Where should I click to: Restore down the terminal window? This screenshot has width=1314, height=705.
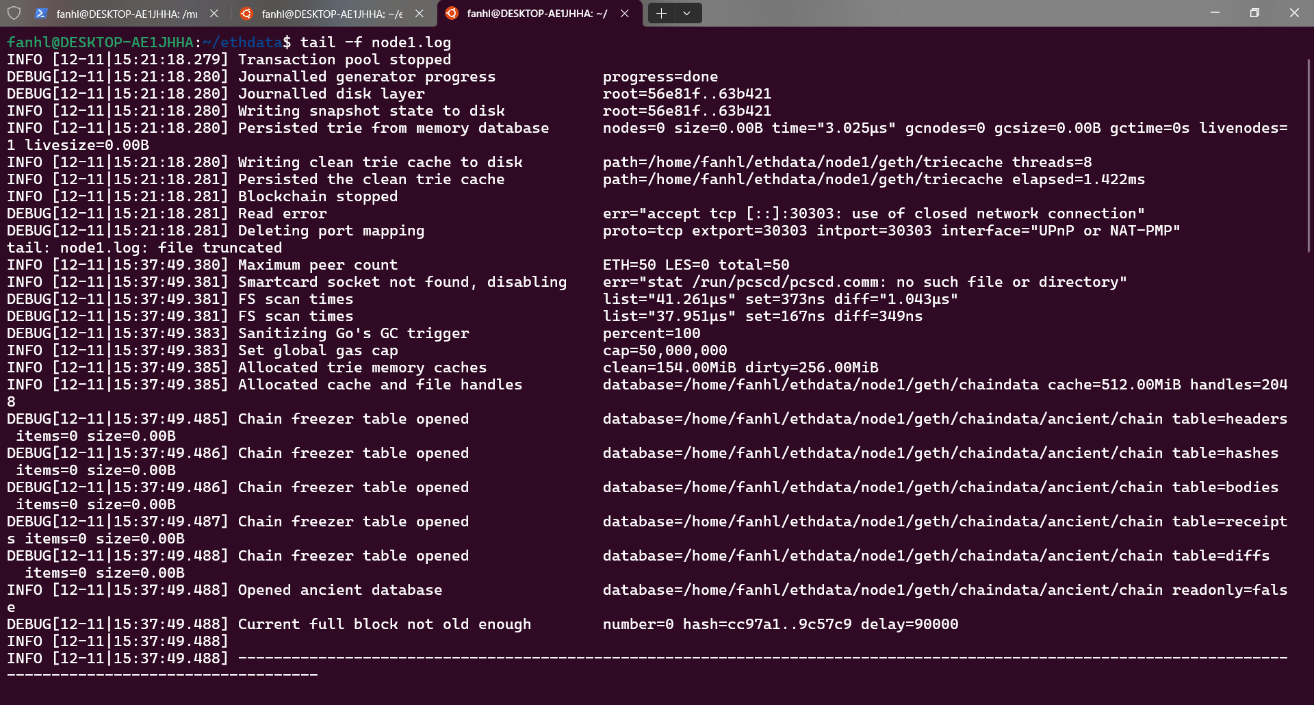click(x=1254, y=13)
